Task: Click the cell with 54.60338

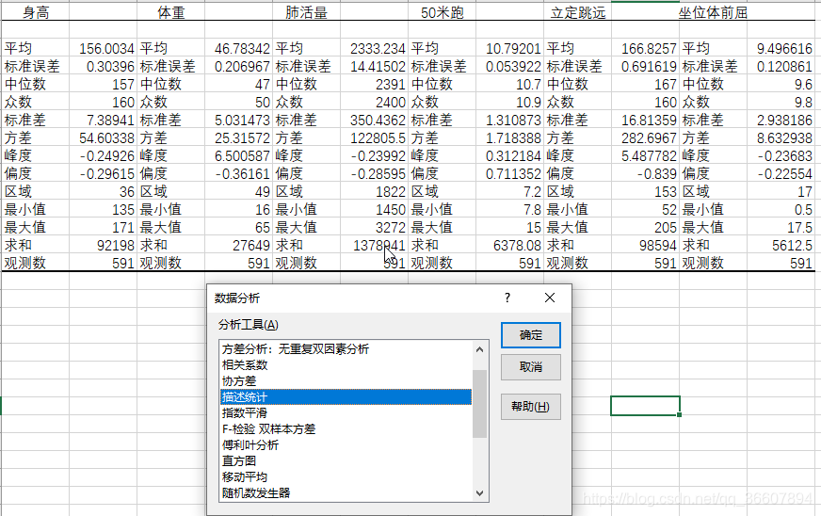Action: tap(104, 137)
